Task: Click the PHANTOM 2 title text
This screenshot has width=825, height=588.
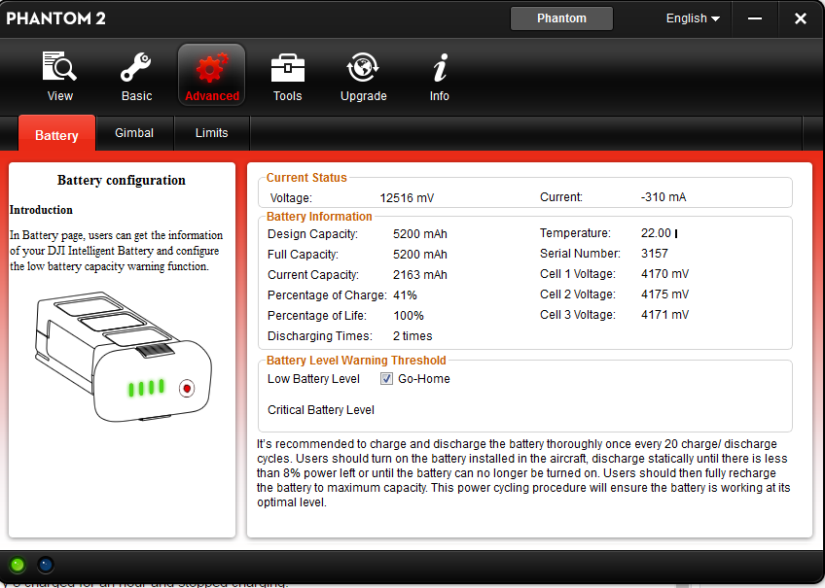Action: pyautogui.click(x=55, y=18)
